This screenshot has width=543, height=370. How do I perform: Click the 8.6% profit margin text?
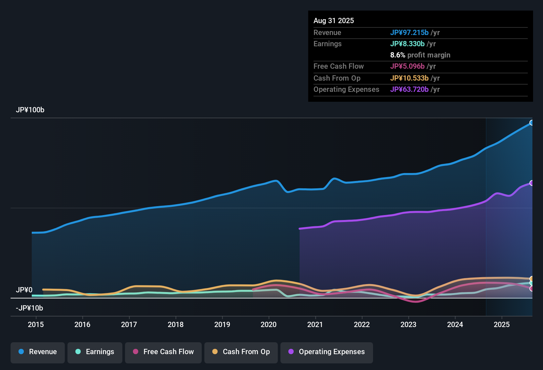click(x=420, y=55)
